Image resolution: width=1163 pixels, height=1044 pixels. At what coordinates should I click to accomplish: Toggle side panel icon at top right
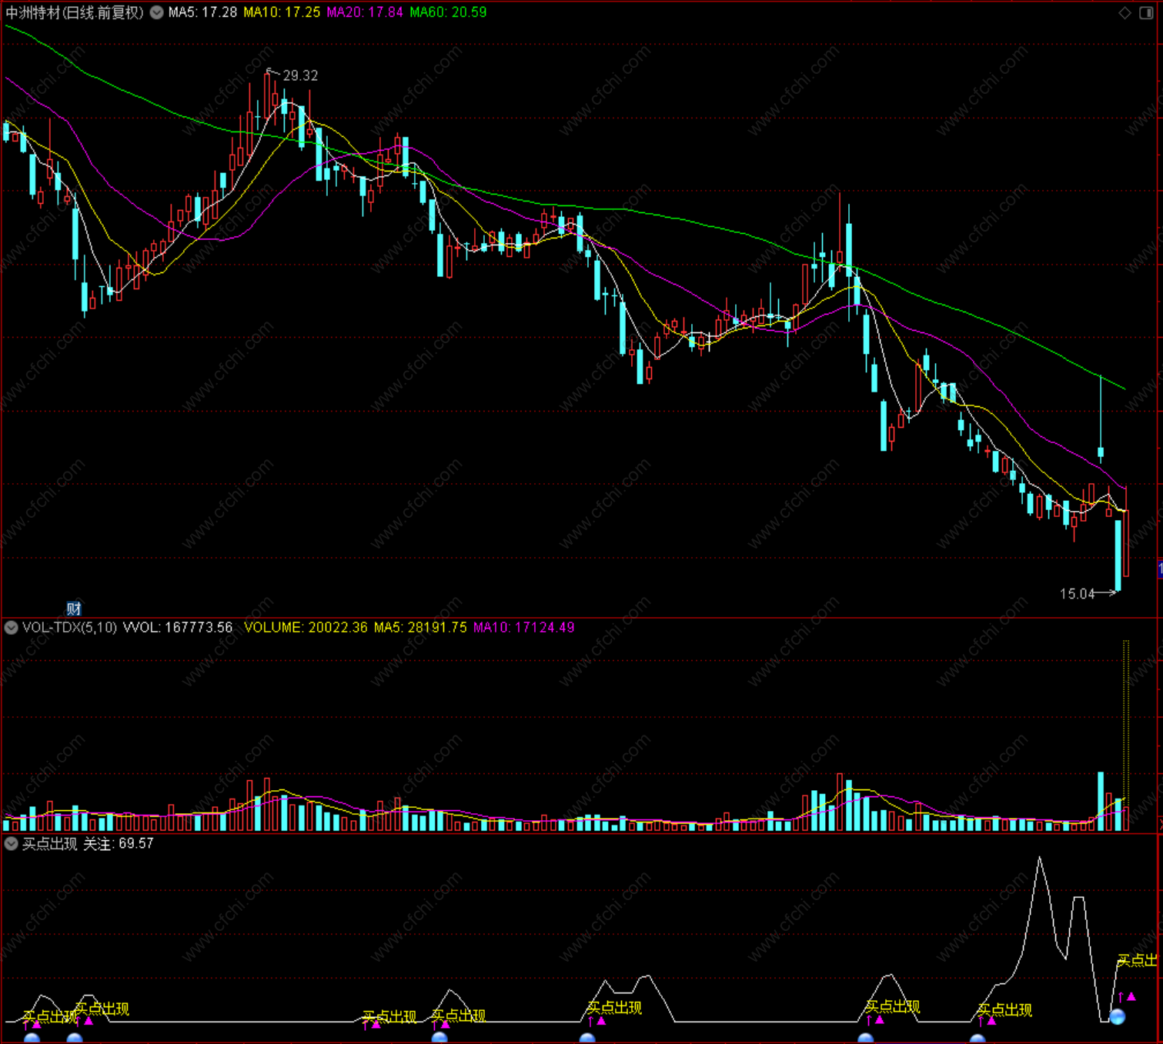[x=1145, y=12]
